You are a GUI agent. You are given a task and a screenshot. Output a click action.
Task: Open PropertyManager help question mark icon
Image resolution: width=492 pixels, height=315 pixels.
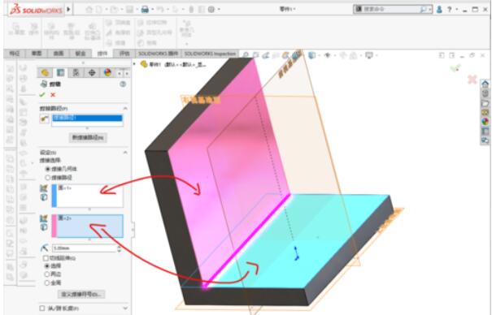(123, 84)
